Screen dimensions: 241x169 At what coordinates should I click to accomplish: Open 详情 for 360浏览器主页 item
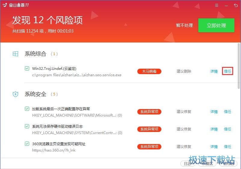214,146
